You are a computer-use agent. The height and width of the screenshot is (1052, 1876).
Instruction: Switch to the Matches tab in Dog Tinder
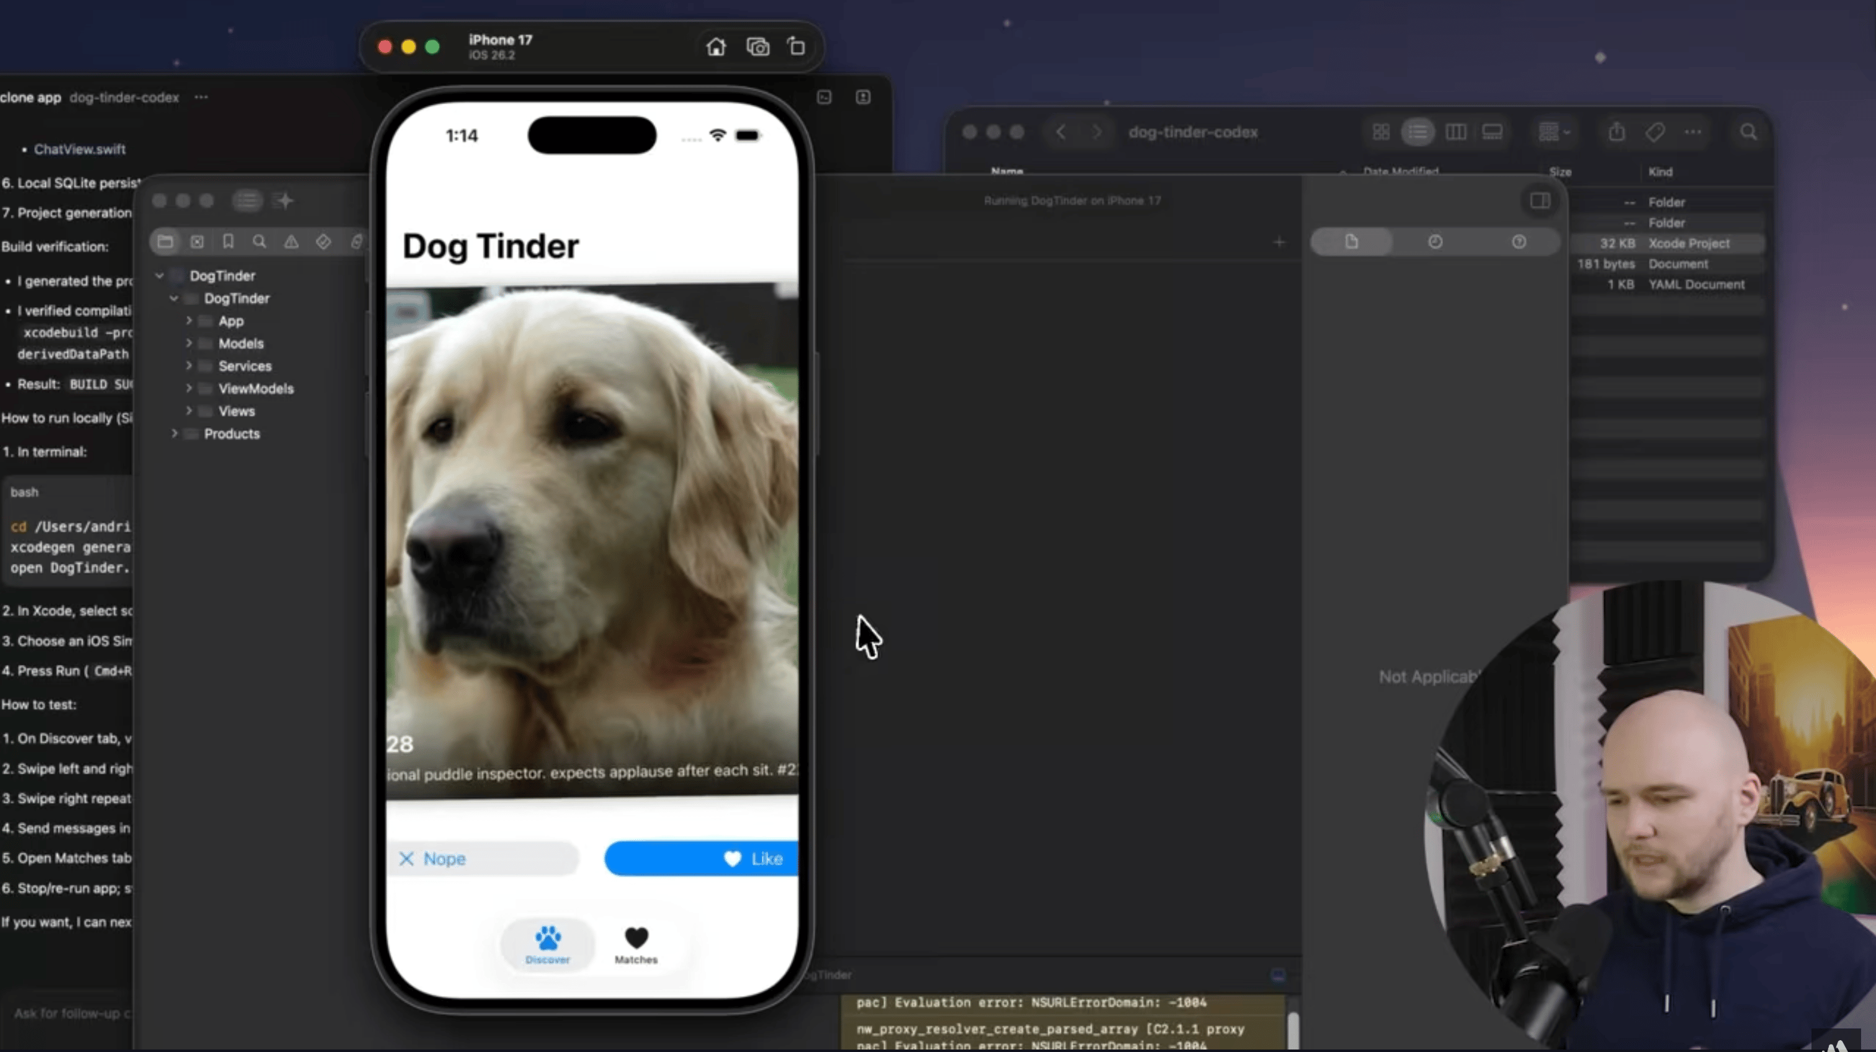point(635,944)
